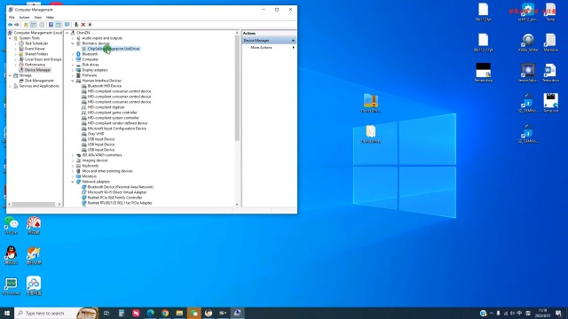Open the notification center icon
Screen dimensions: 568x319
coord(558,313)
